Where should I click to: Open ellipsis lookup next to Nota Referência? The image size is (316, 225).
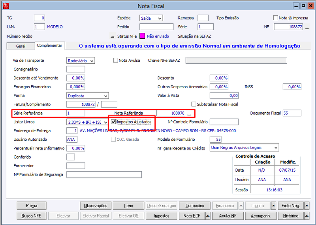click(189, 113)
